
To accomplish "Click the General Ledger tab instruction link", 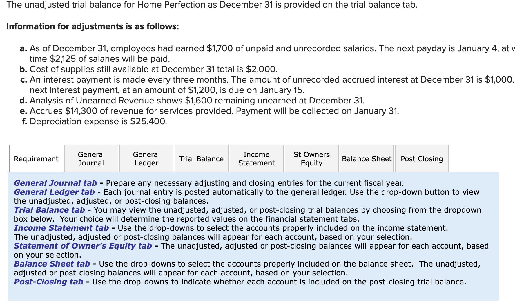I will click(x=54, y=192).
